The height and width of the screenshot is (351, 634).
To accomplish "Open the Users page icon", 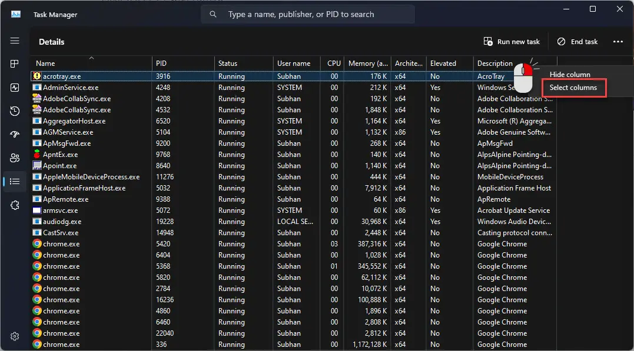I will pos(15,158).
